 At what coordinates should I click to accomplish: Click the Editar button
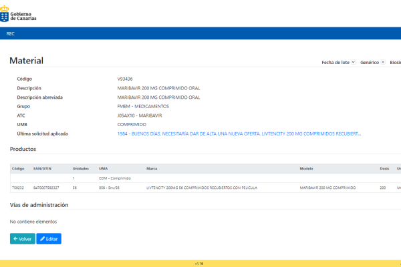[x=49, y=238]
